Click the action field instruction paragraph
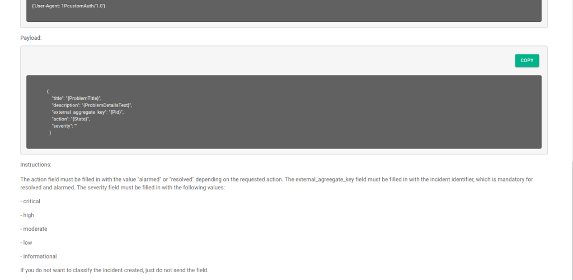Viewport: 573px width, 280px height. 276,184
